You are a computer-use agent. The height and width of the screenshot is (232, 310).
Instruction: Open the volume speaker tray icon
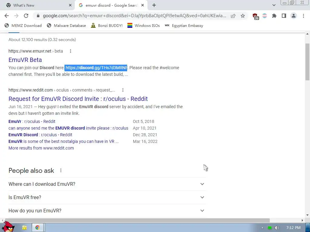277,228
